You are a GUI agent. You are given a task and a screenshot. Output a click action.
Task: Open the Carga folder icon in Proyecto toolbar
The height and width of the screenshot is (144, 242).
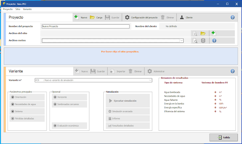click(92, 17)
